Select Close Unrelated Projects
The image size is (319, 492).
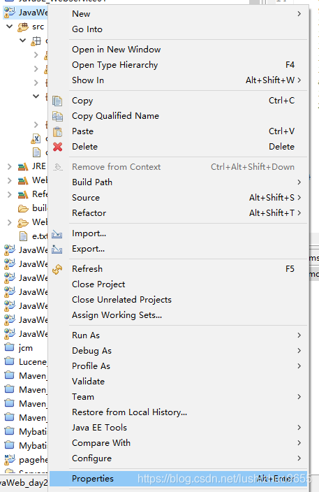tap(179, 300)
